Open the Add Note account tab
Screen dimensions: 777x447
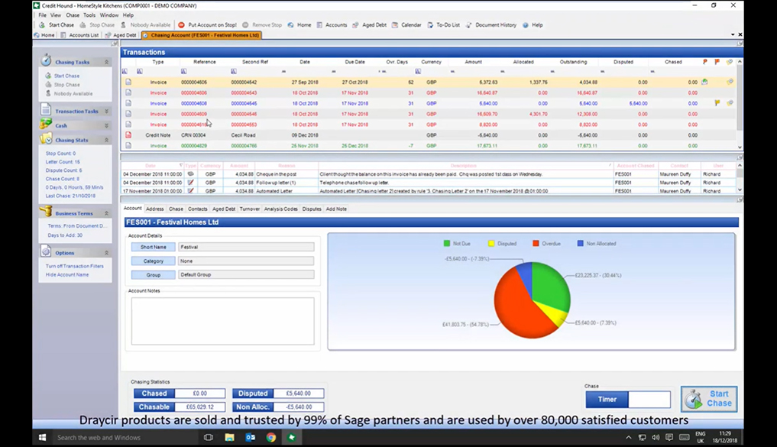336,209
